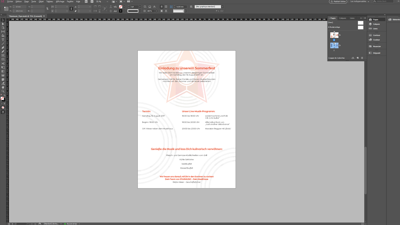Switch to Calques tab

(x=343, y=18)
